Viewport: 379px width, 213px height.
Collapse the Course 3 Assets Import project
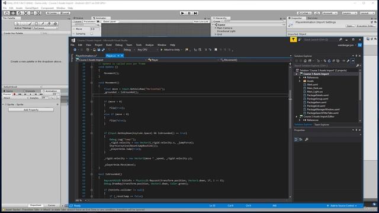pyautogui.click(x=297, y=74)
